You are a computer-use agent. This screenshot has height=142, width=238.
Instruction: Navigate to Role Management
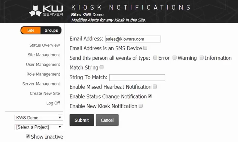tap(43, 74)
